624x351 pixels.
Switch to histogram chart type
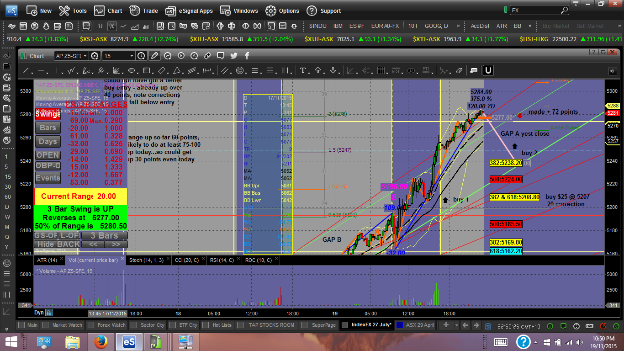146,26
